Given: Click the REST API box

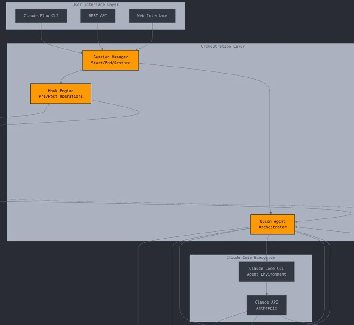Looking at the screenshot, I should 97,15.
